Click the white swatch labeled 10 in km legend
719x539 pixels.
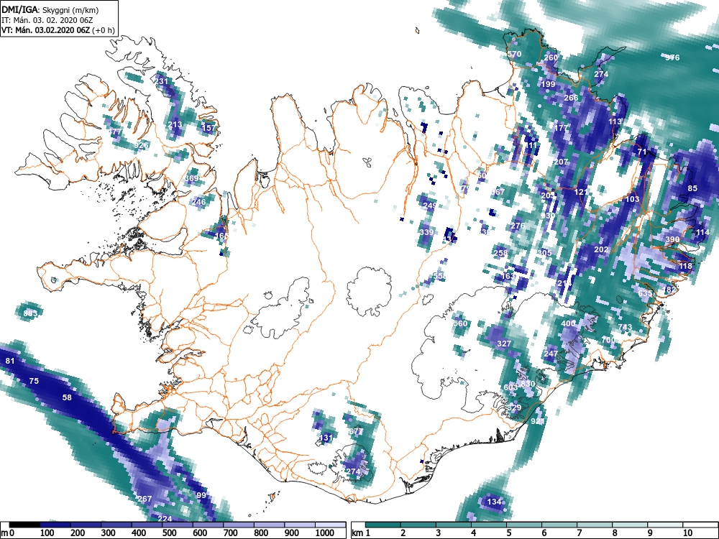point(700,525)
